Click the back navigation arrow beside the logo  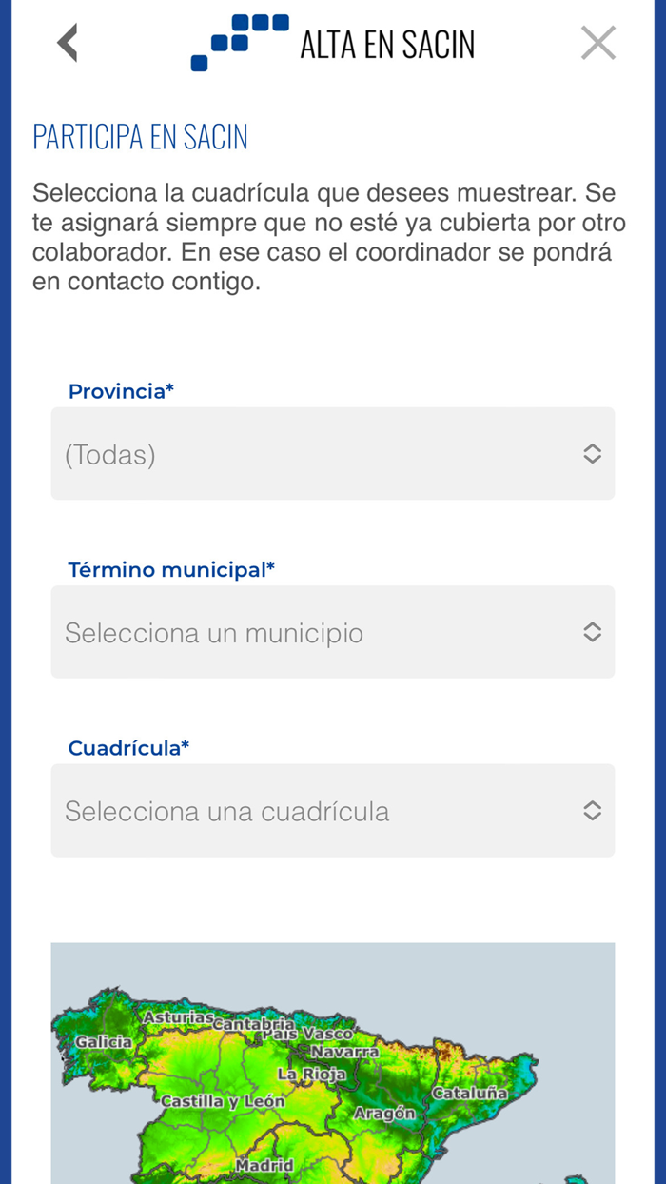click(x=67, y=42)
